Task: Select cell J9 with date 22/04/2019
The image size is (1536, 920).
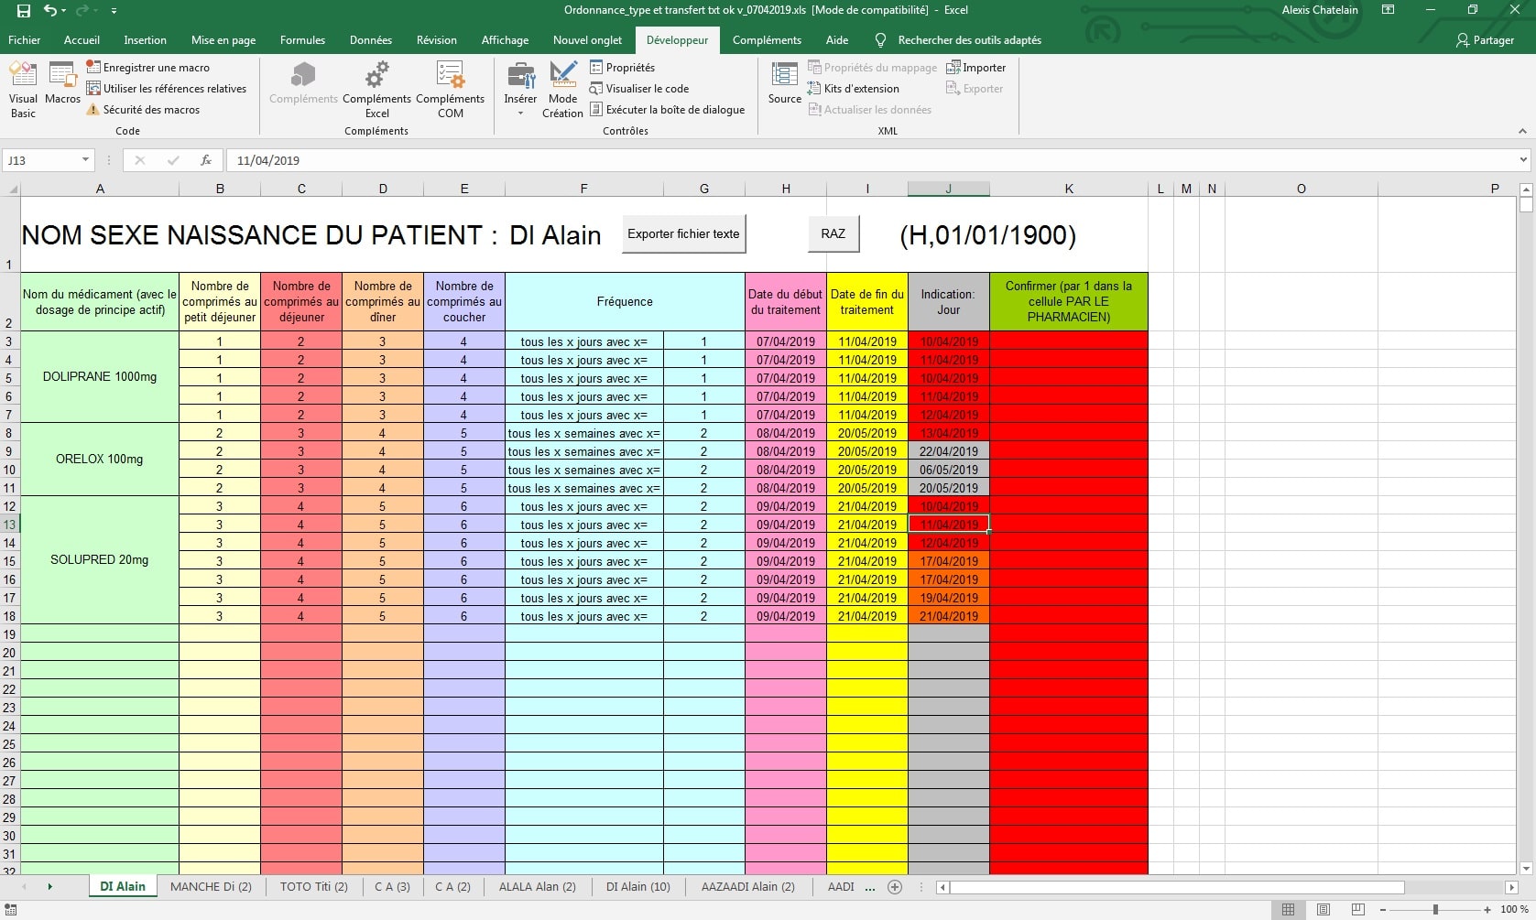Action: pos(948,451)
